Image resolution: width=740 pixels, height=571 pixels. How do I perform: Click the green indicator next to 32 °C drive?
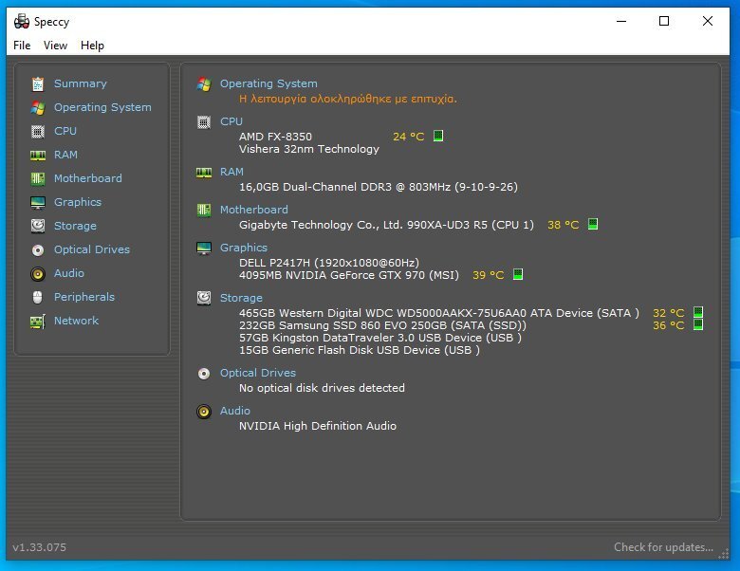[x=698, y=312]
